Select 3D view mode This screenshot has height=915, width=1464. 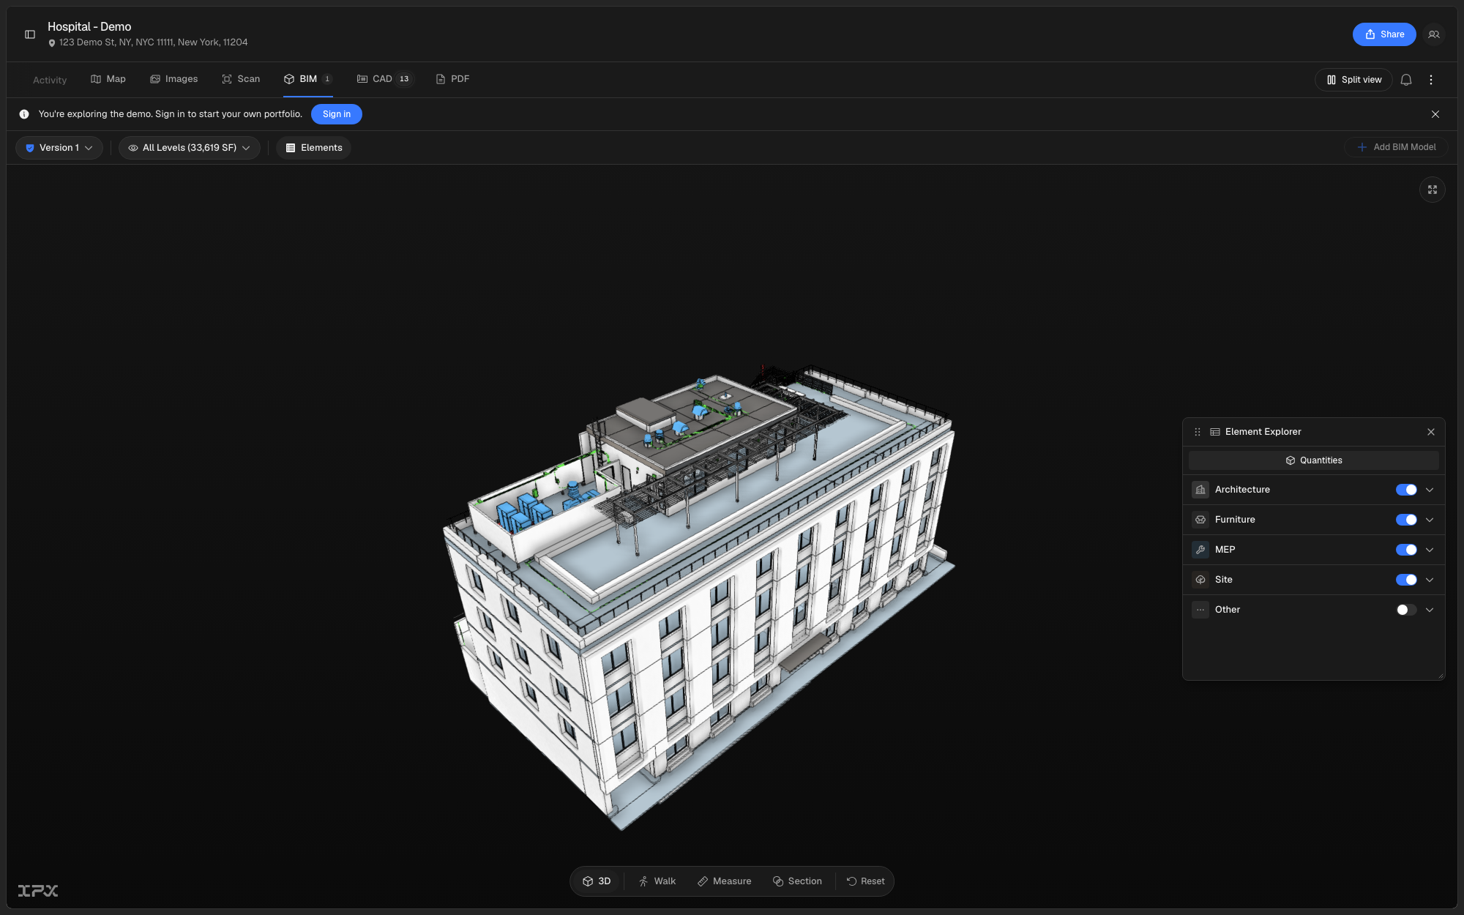click(x=597, y=881)
